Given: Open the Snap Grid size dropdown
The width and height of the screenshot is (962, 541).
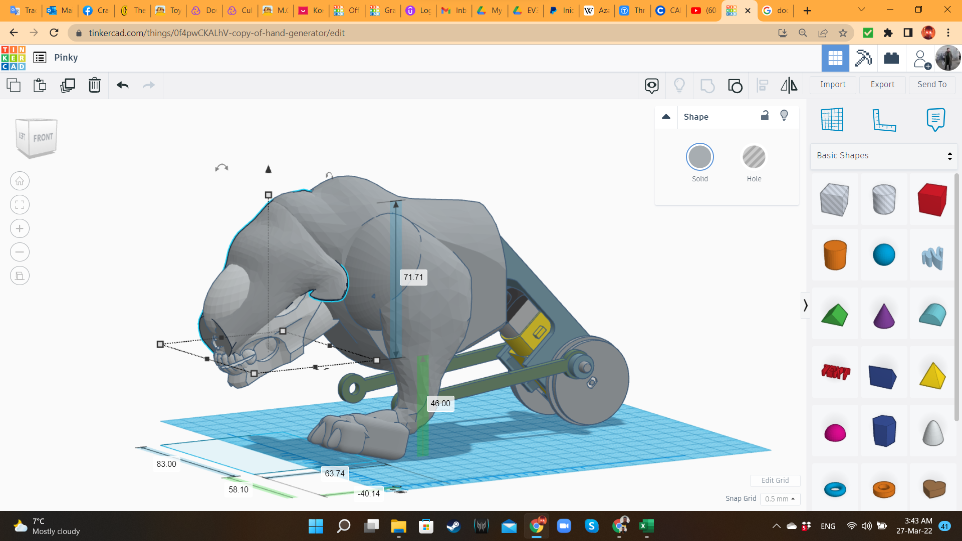Looking at the screenshot, I should point(780,499).
